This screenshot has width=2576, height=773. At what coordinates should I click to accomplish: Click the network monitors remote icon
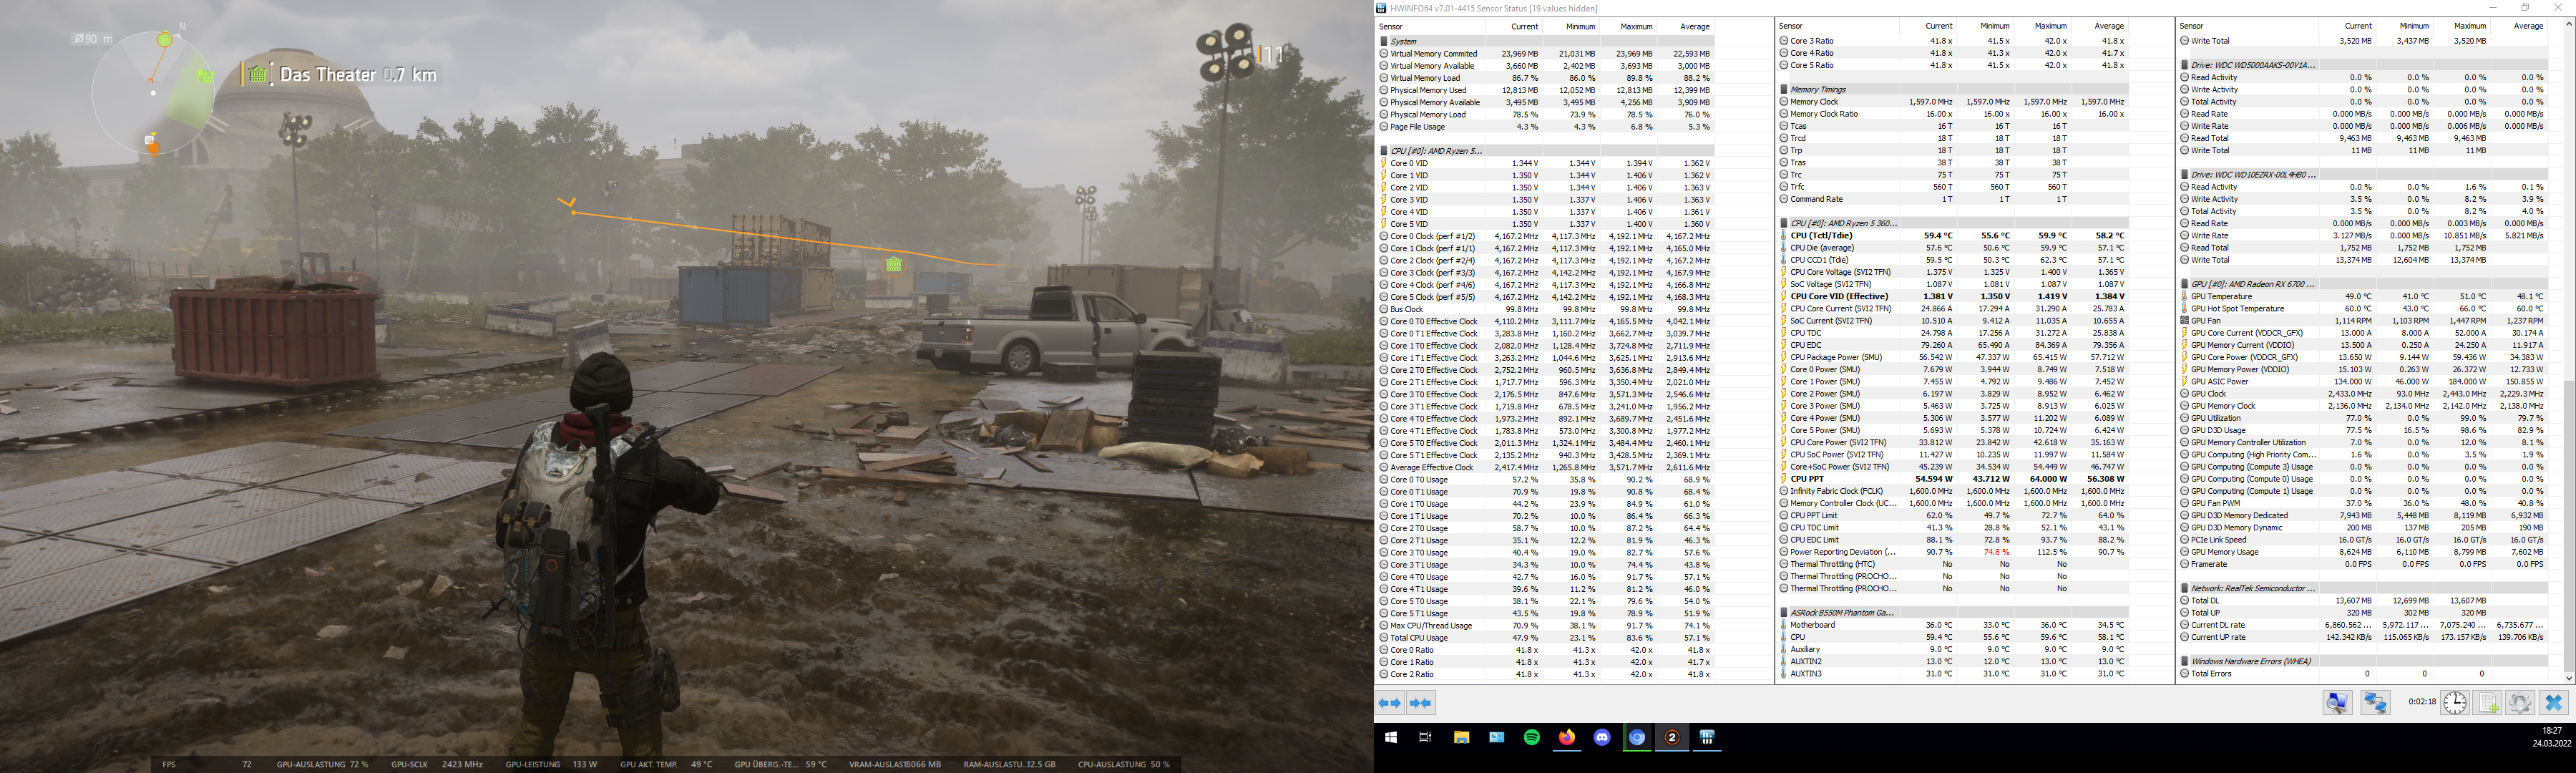[x=2376, y=703]
